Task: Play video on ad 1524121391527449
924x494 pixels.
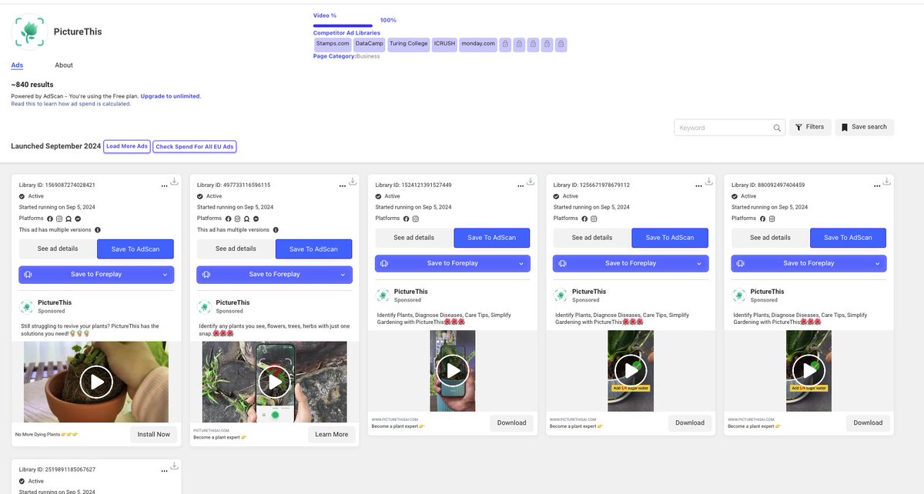Action: 453,371
